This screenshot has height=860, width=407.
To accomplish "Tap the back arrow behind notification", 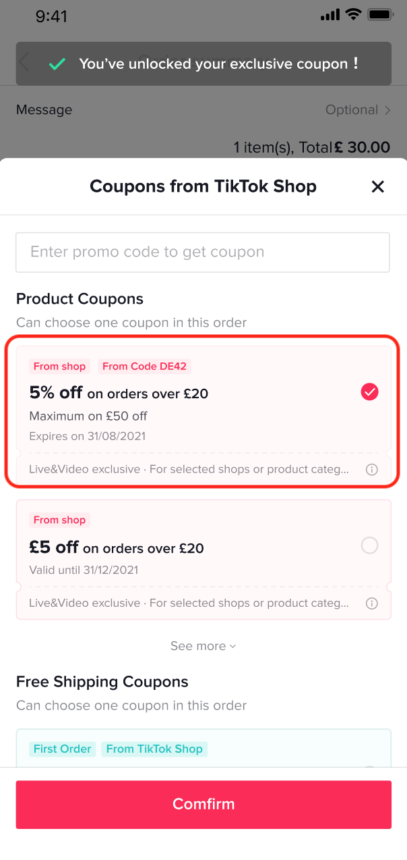I will [x=24, y=63].
